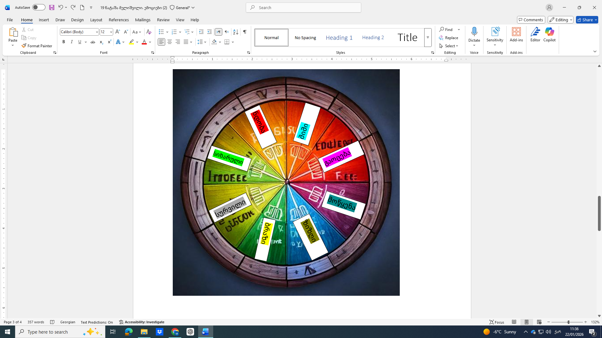The width and height of the screenshot is (602, 338).
Task: Expand the Styles gallery
Action: (x=428, y=38)
